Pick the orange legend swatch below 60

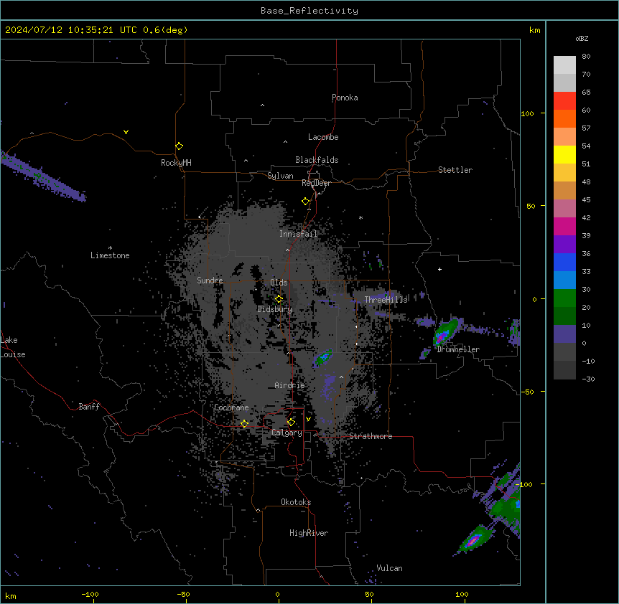(564, 118)
